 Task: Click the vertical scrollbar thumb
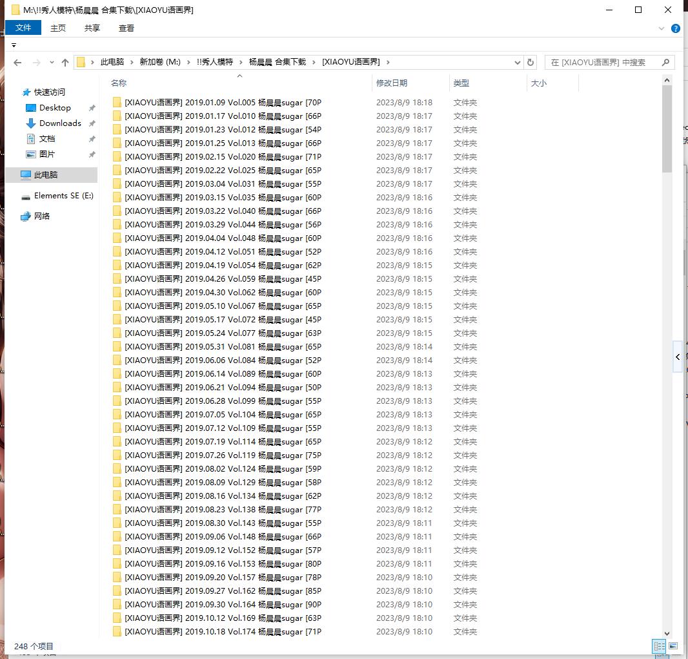(667, 129)
